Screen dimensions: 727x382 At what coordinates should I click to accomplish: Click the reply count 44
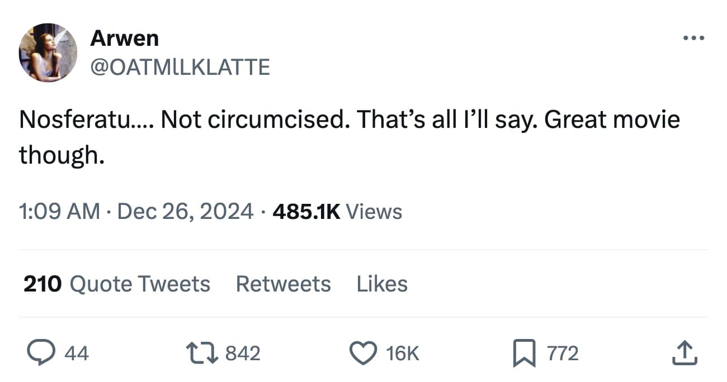coord(77,354)
